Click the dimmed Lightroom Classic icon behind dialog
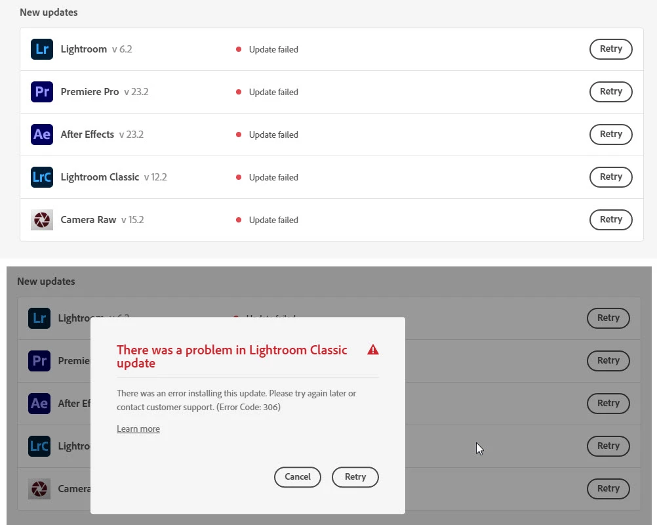 click(x=39, y=446)
